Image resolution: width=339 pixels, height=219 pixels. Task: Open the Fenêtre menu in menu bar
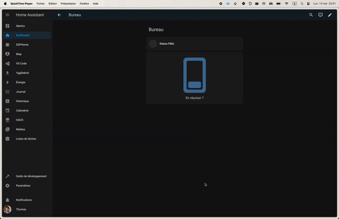click(84, 4)
